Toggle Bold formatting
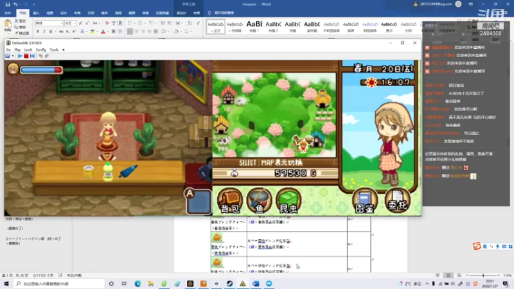The image size is (514, 289). click(38, 31)
